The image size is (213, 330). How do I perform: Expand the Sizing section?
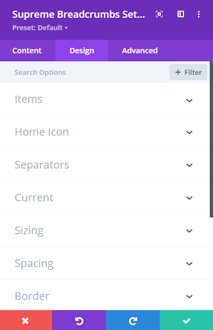pos(105,230)
